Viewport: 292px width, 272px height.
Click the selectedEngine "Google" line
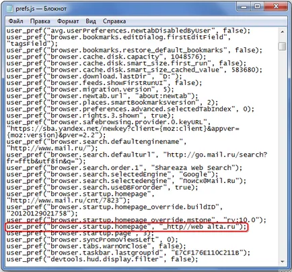112,174
